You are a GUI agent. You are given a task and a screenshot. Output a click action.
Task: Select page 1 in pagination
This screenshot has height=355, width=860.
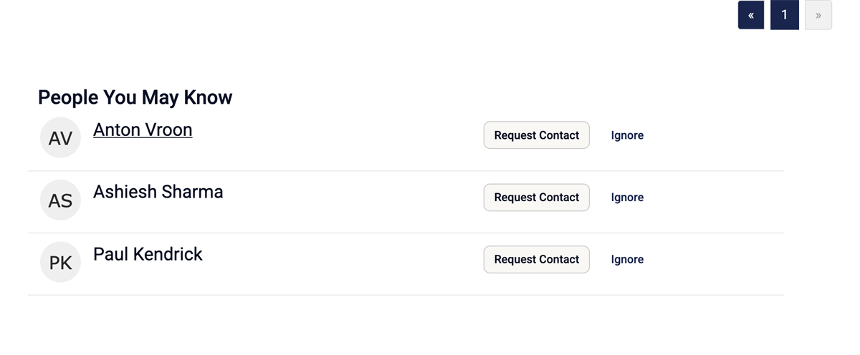click(x=784, y=15)
